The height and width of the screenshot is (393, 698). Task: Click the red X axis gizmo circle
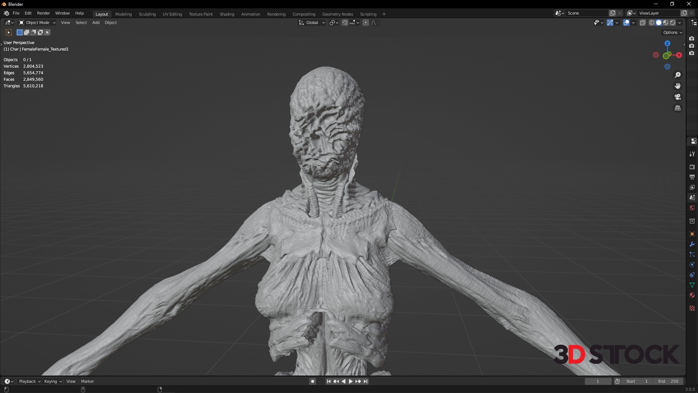coord(679,55)
